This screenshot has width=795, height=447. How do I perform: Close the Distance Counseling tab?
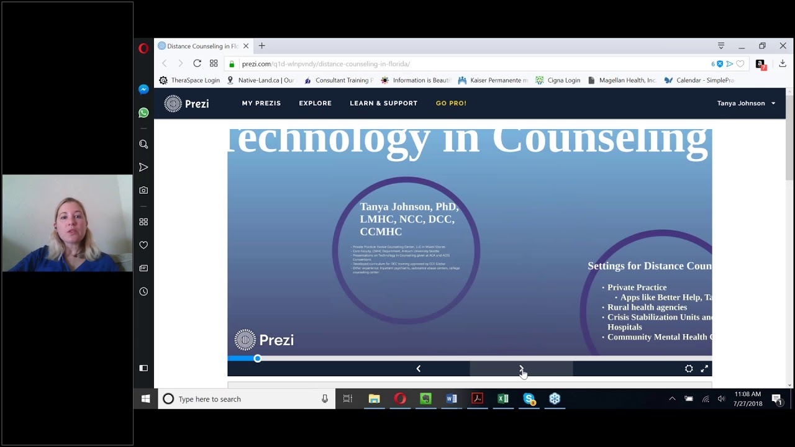coord(246,46)
